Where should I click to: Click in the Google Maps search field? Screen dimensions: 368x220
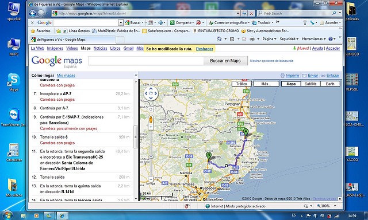145,61
